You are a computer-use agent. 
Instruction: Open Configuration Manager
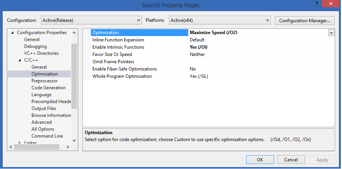click(304, 20)
